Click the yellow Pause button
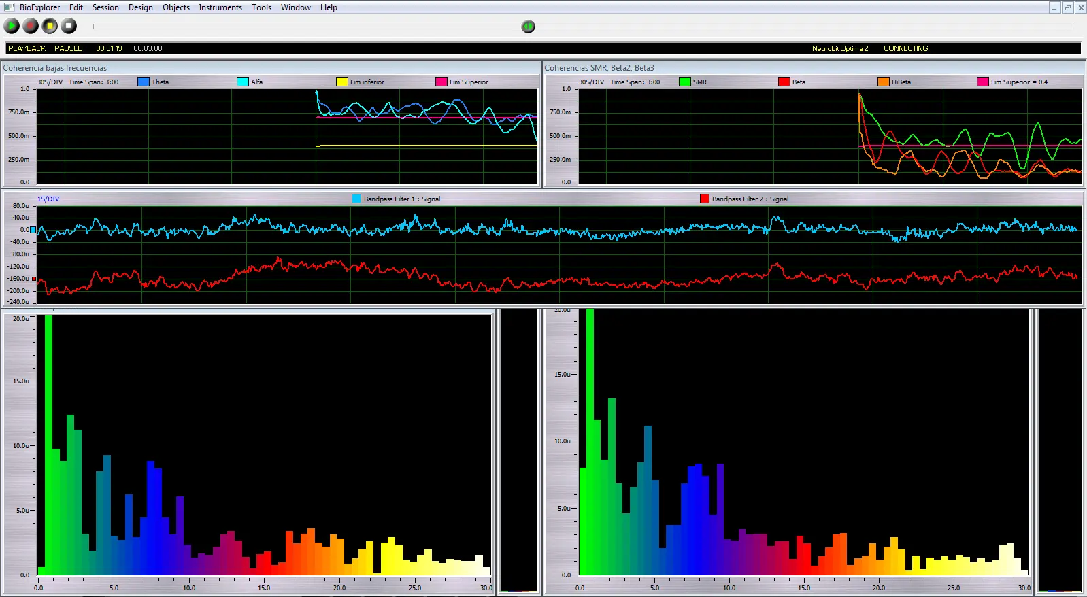Viewport: 1087px width, 597px height. point(50,26)
